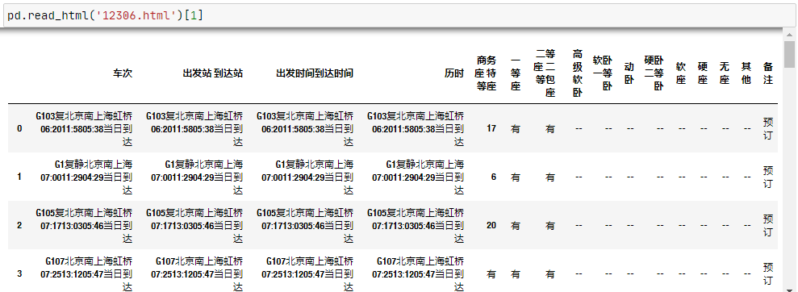Click the output area vertical scrollbar thumb

pyautogui.click(x=789, y=54)
